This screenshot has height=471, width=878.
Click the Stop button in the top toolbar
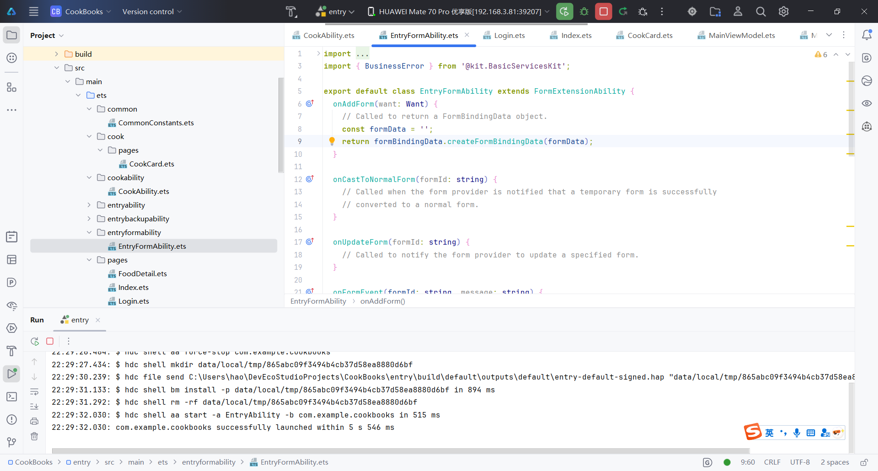603,11
